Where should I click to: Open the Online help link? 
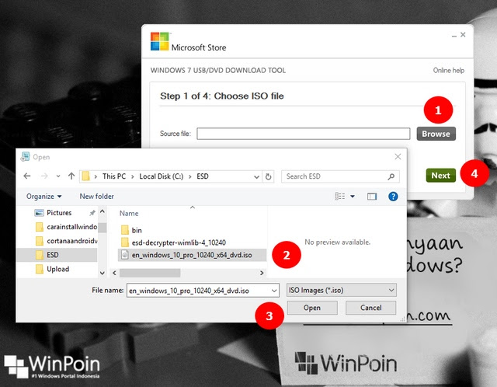(449, 71)
